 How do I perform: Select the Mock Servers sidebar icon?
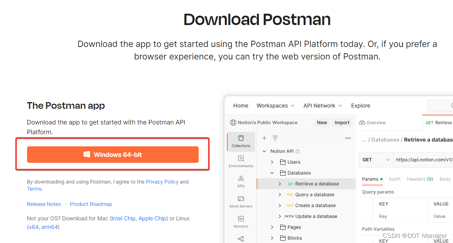pos(241,202)
